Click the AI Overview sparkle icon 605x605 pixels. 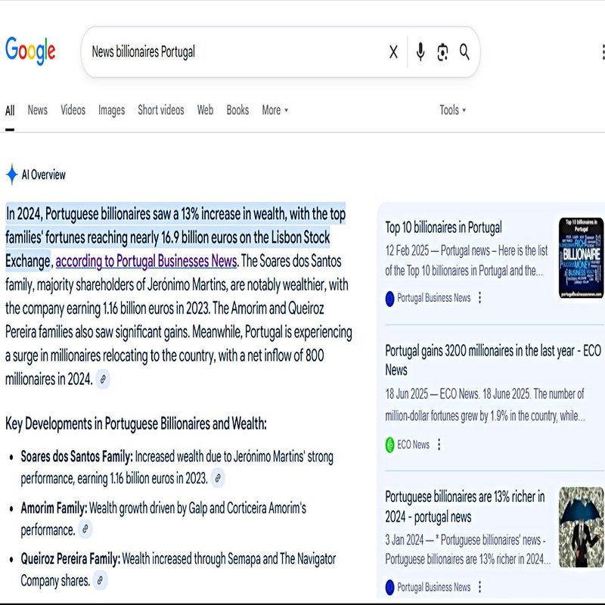[x=12, y=175]
